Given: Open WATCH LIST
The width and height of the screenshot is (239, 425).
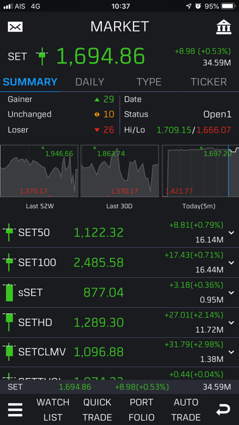Looking at the screenshot, I should [x=53, y=410].
